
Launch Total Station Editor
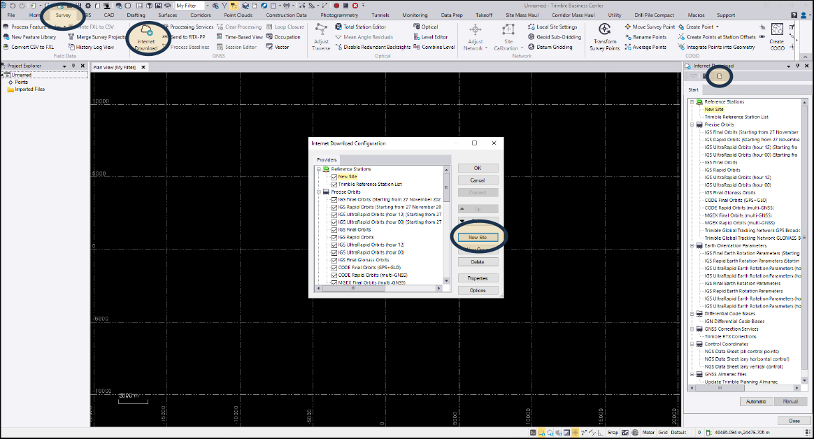tap(360, 27)
